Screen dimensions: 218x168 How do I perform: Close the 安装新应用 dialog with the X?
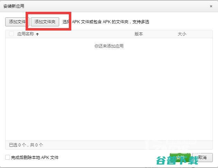[x=211, y=6]
